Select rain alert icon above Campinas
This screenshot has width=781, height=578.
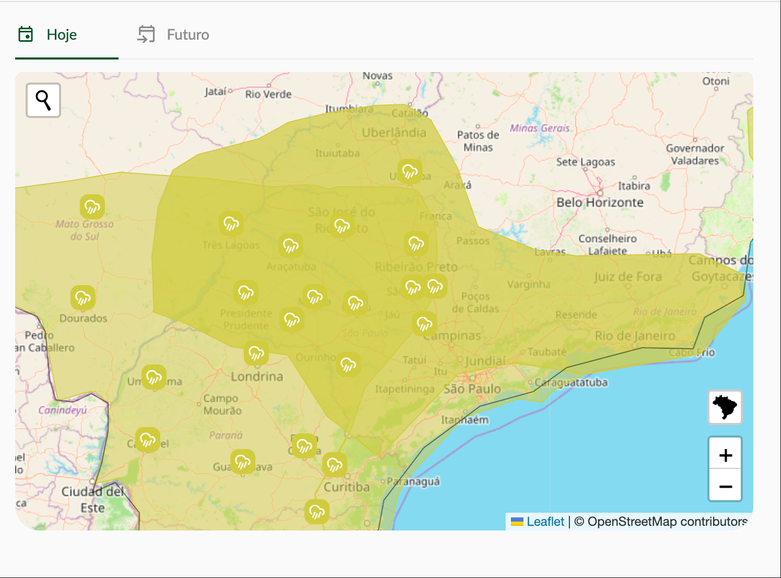[x=425, y=324]
